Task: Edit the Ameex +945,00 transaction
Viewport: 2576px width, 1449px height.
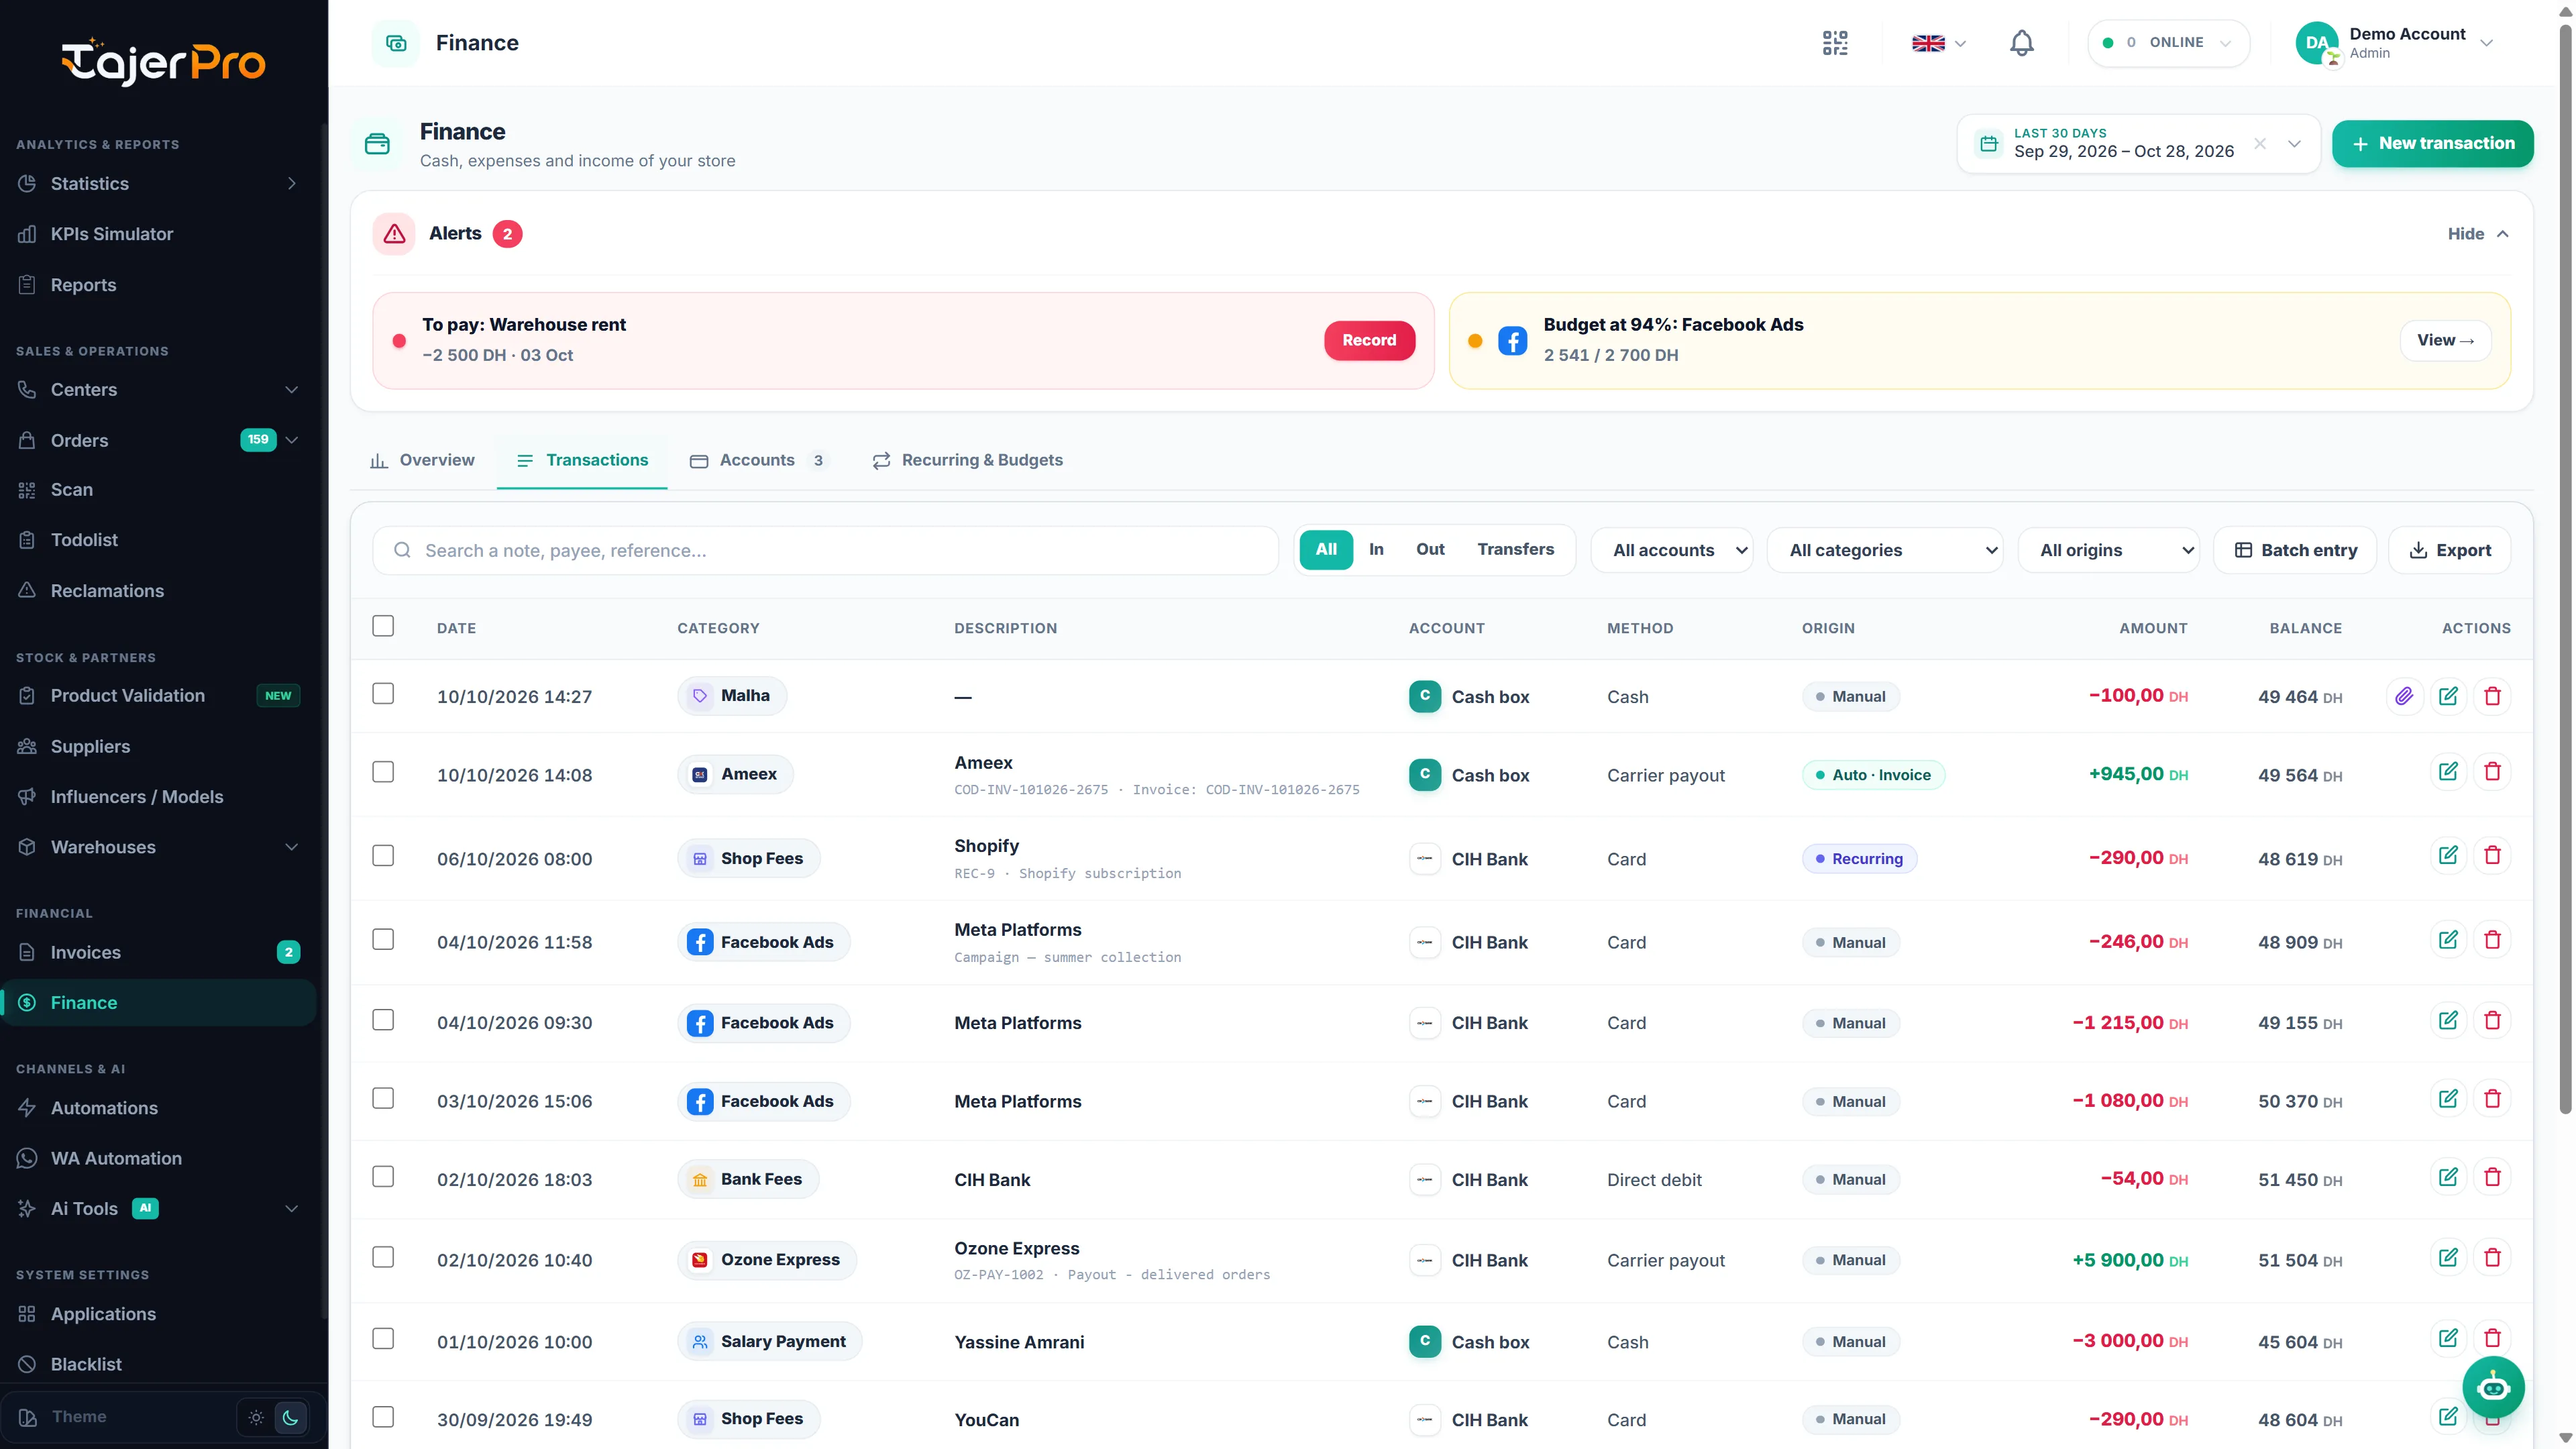Action: (2448, 772)
